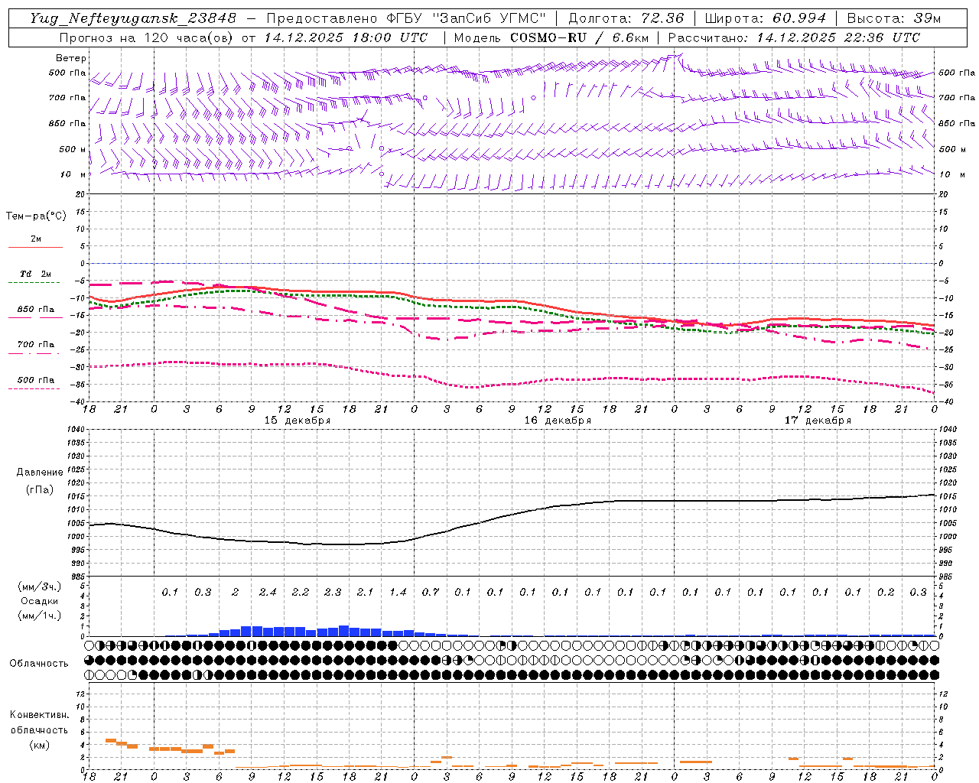979x783 pixels.
Task: Click the Давление panel label
Action: [40, 473]
